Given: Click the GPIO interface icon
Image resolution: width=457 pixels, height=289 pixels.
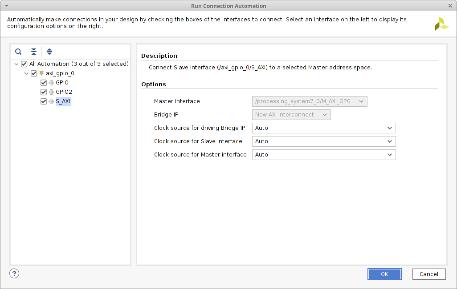Looking at the screenshot, I should (51, 83).
